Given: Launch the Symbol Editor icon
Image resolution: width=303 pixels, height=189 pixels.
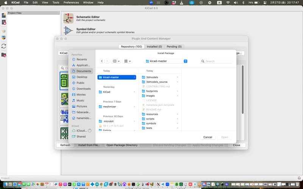Looking at the screenshot, I should [69, 31].
